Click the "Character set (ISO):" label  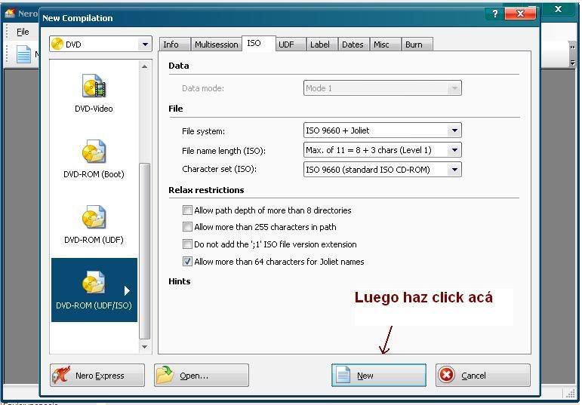click(x=220, y=170)
